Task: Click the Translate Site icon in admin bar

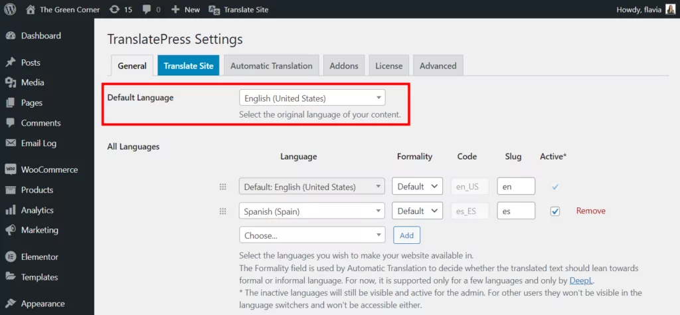Action: (214, 10)
